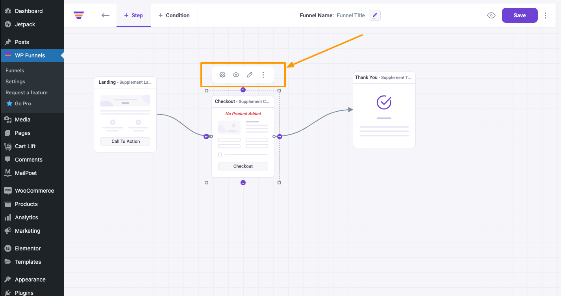
Task: Open more options beside Save button
Action: 545,15
